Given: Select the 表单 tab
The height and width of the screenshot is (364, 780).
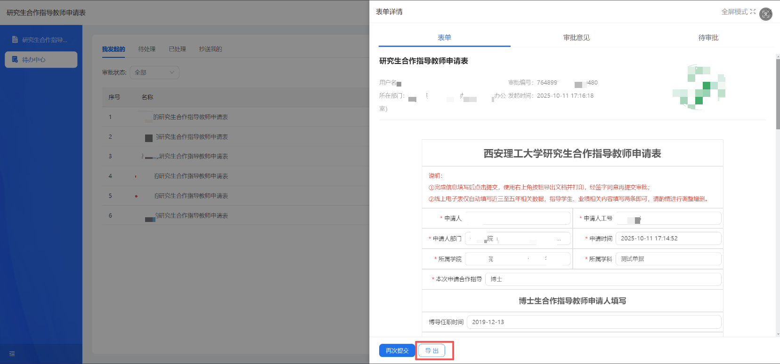Looking at the screenshot, I should coord(444,38).
